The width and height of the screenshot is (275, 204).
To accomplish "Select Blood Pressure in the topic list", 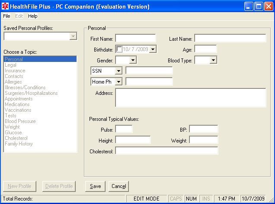I will click(x=40, y=121).
